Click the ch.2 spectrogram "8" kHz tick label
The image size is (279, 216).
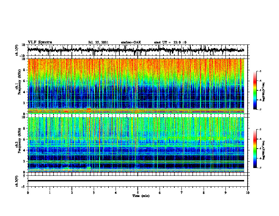(25, 128)
